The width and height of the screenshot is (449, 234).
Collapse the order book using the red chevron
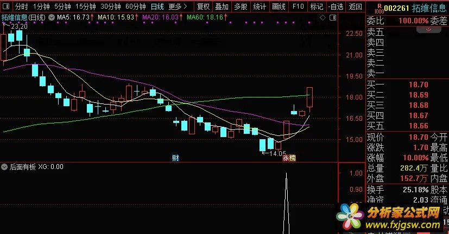point(429,29)
